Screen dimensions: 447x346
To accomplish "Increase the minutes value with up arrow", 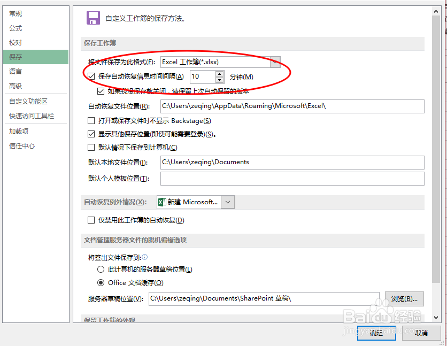I will pos(219,73).
